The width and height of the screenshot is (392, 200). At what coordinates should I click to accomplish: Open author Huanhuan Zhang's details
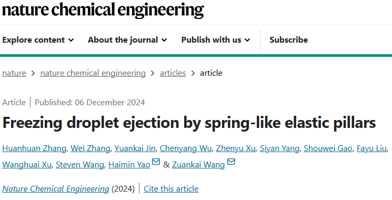(34, 148)
